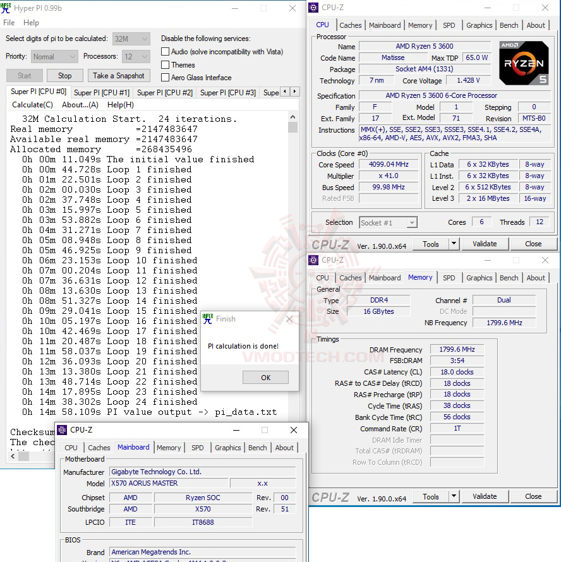The height and width of the screenshot is (562, 561).
Task: Select the Super PI [CPU #0] tab
Action: click(x=39, y=92)
